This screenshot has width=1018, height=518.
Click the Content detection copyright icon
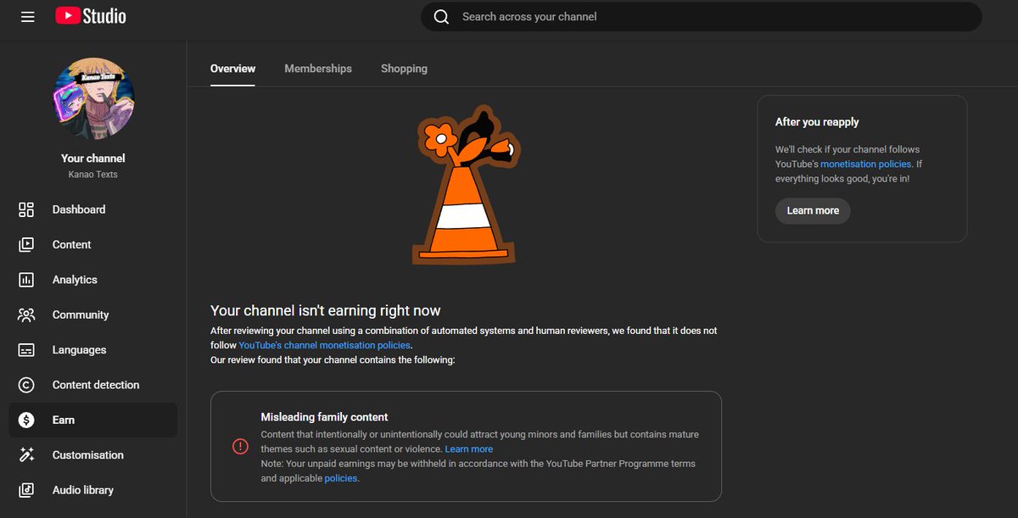(26, 385)
